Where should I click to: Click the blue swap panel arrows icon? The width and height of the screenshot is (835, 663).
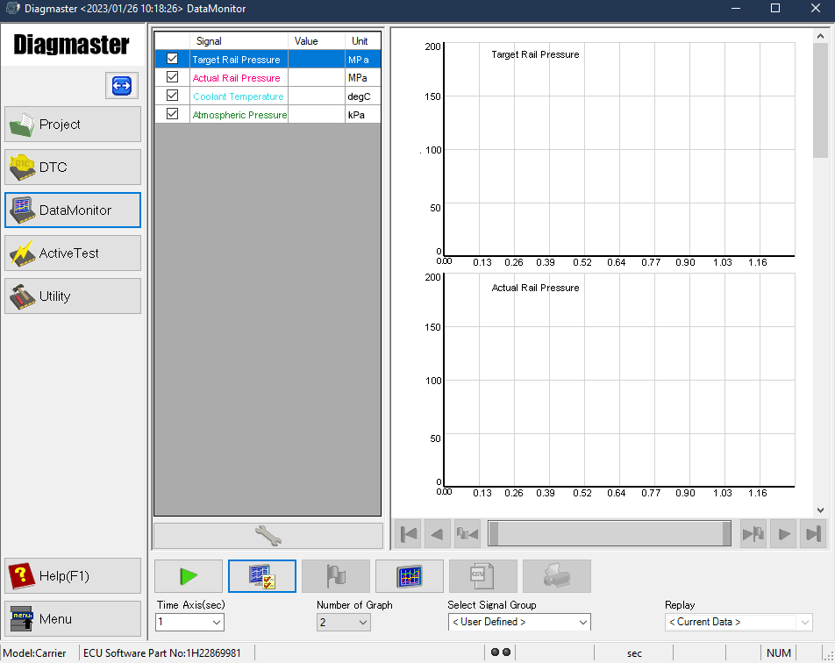click(122, 85)
